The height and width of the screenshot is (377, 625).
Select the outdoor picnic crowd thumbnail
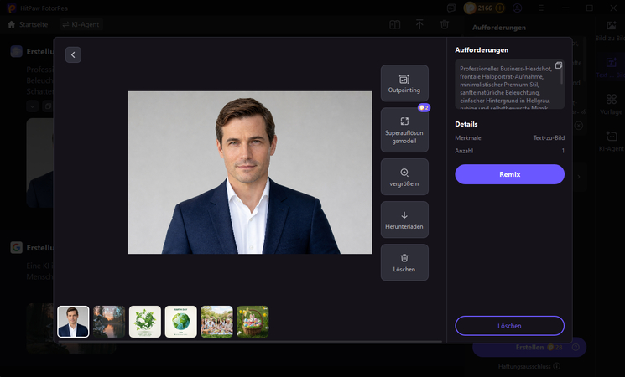point(216,322)
